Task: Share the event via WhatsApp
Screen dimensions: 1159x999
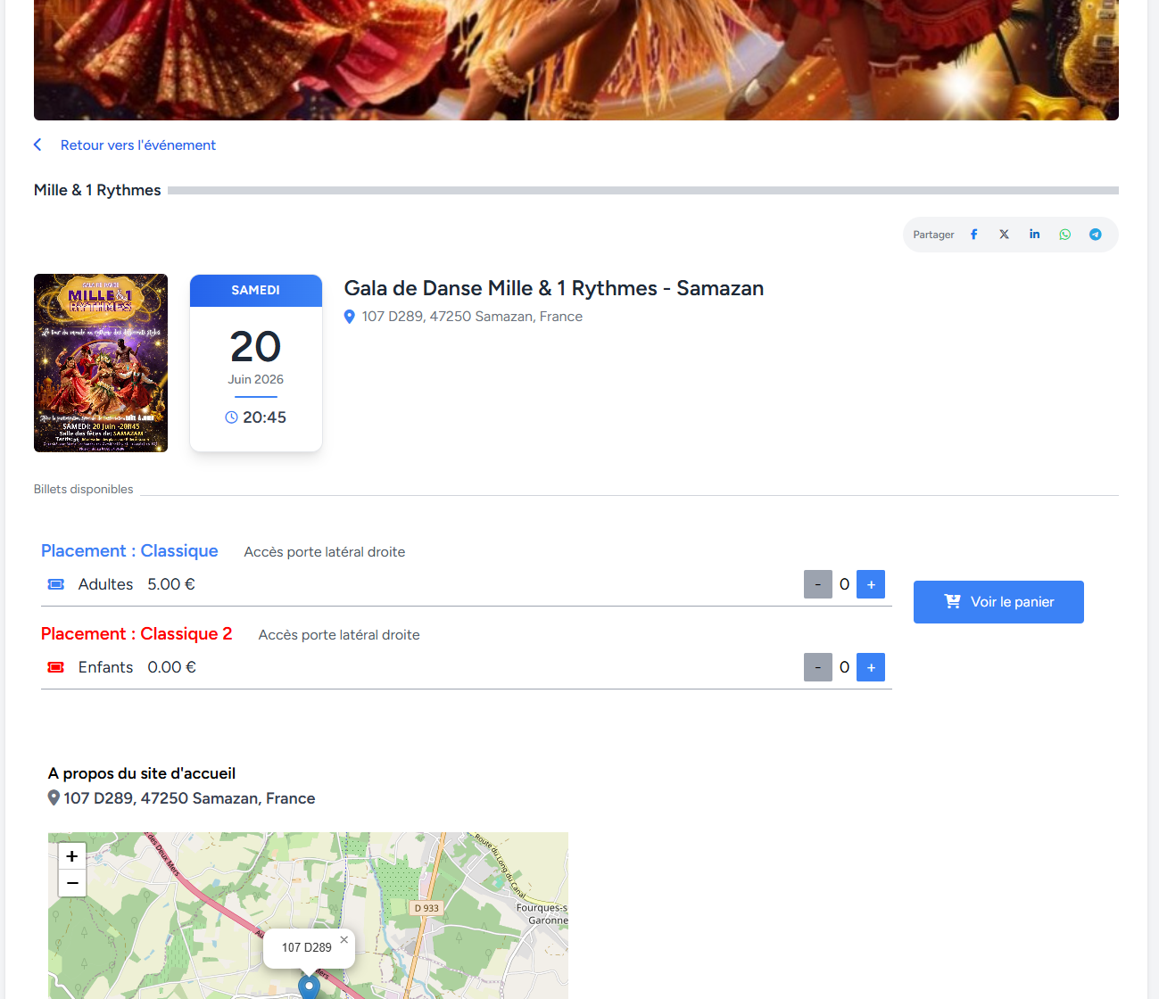Action: tap(1064, 234)
